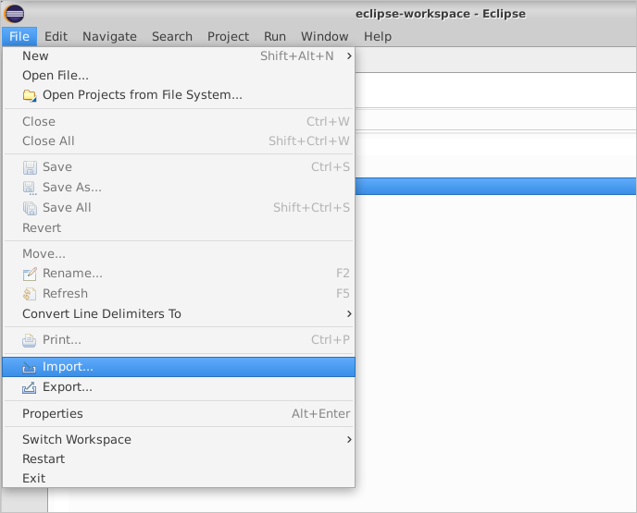The width and height of the screenshot is (637, 513).
Task: Click the Import icon in File menu
Action: [x=30, y=367]
